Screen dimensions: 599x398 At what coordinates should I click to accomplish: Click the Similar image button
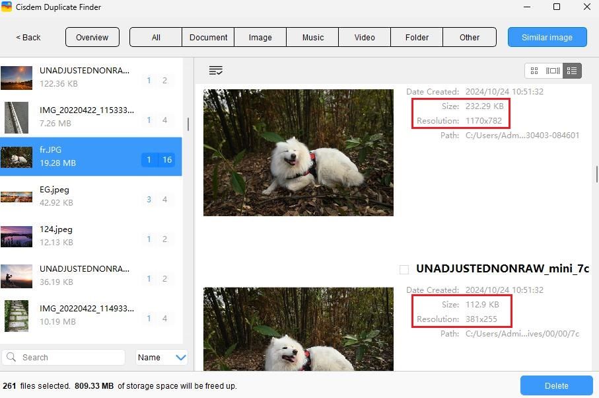pos(547,37)
